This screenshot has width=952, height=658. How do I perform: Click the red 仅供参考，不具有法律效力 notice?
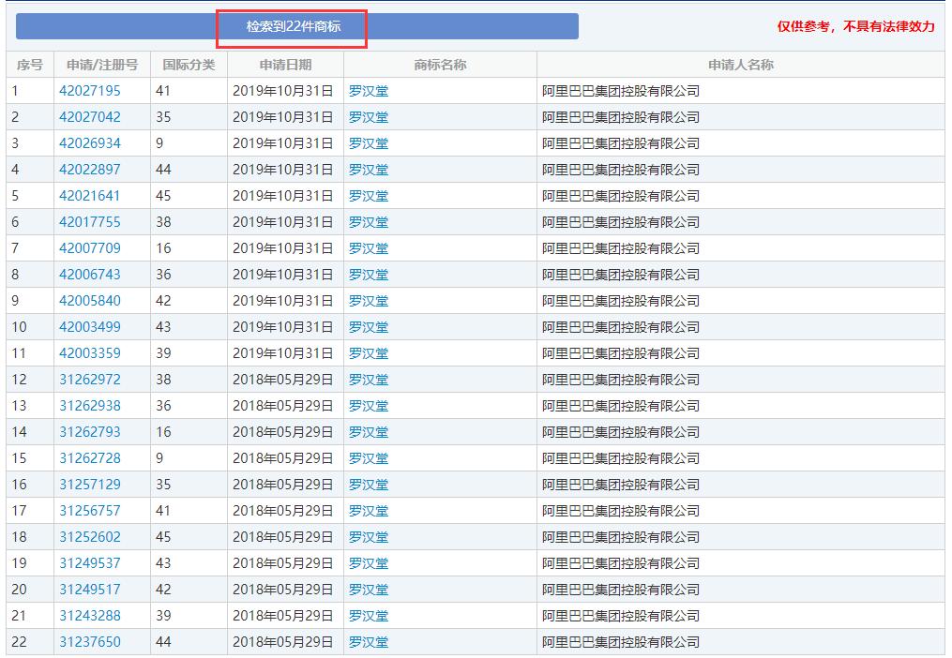click(856, 26)
